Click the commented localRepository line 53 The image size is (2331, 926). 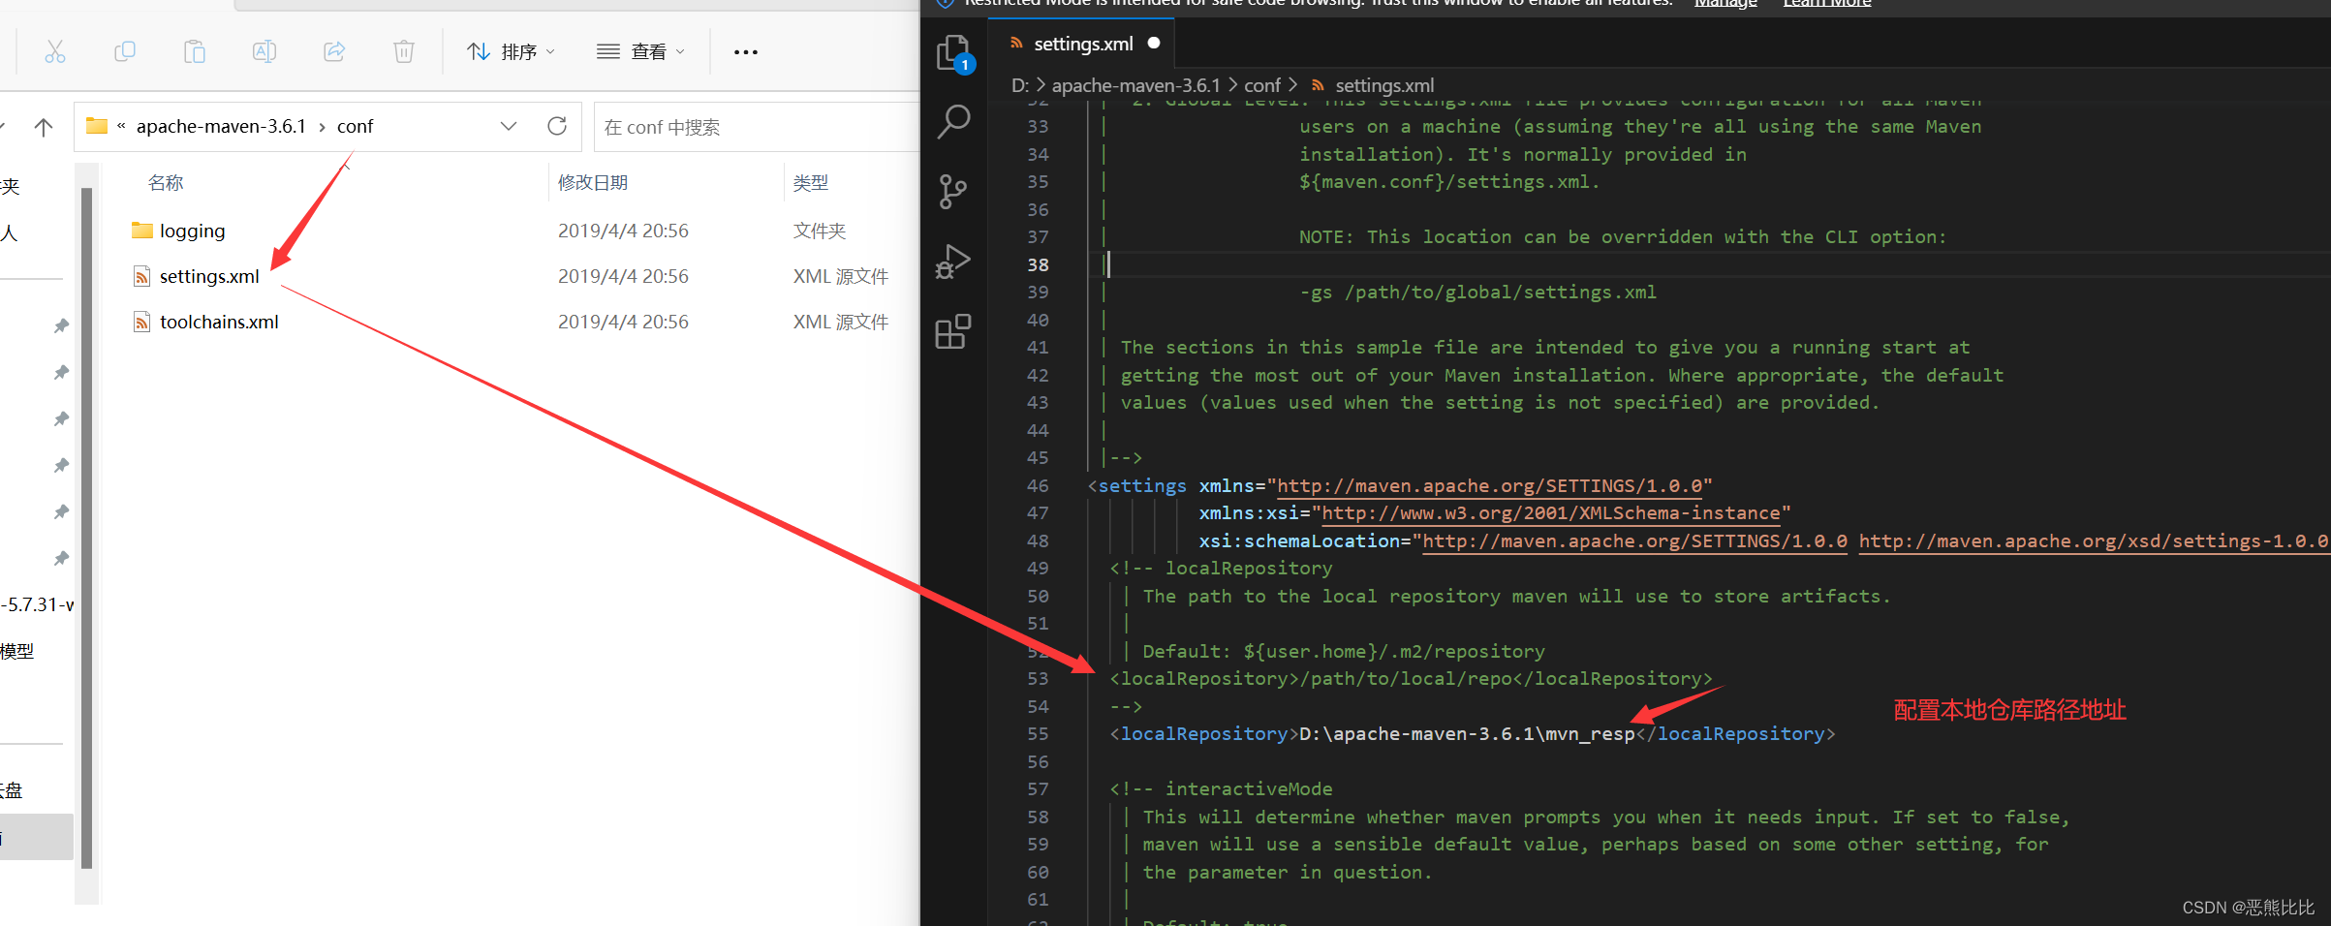tap(1411, 678)
